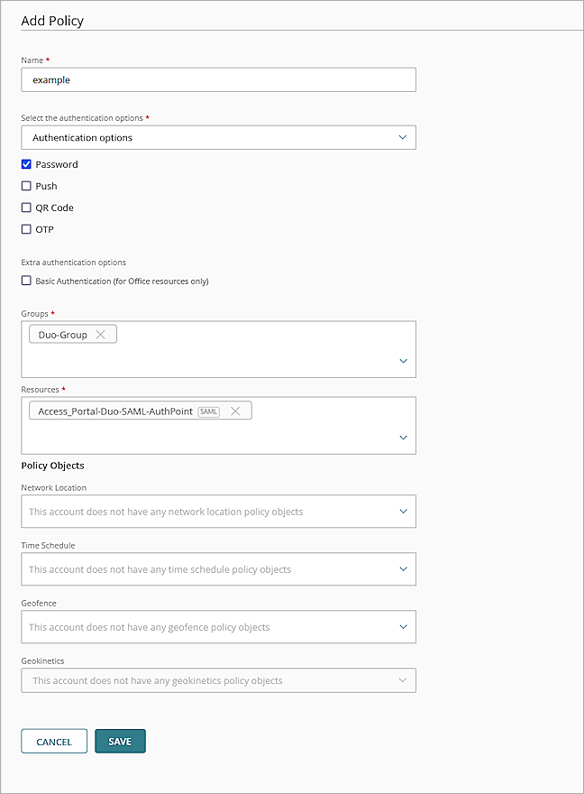Click the Name input field
Screen dimensions: 584x794
[218, 79]
